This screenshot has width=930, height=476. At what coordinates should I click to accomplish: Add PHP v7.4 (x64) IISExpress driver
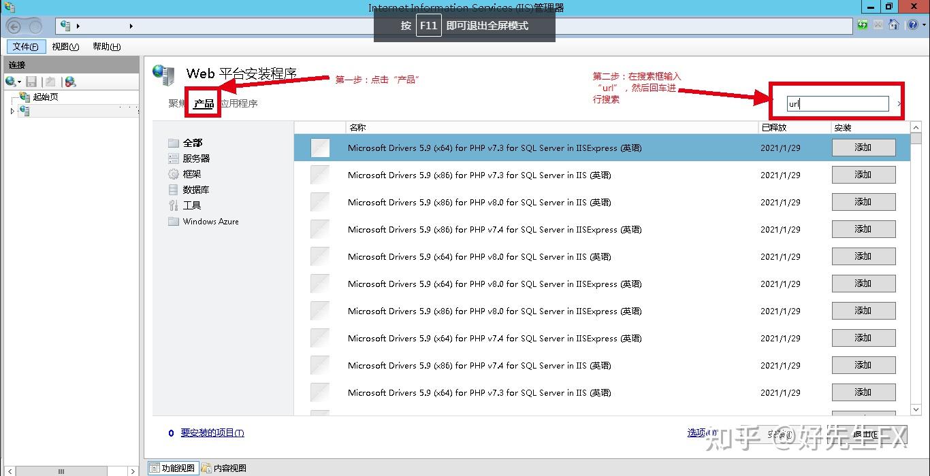point(863,338)
